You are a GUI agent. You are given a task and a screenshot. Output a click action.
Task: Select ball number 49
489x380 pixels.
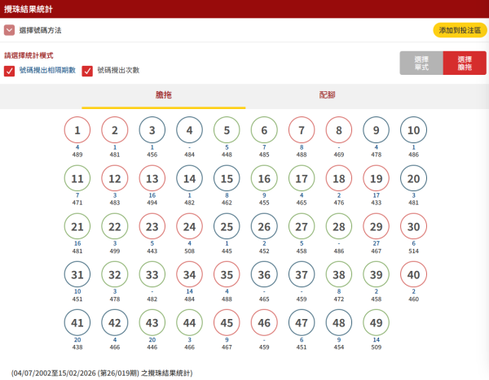[377, 324]
